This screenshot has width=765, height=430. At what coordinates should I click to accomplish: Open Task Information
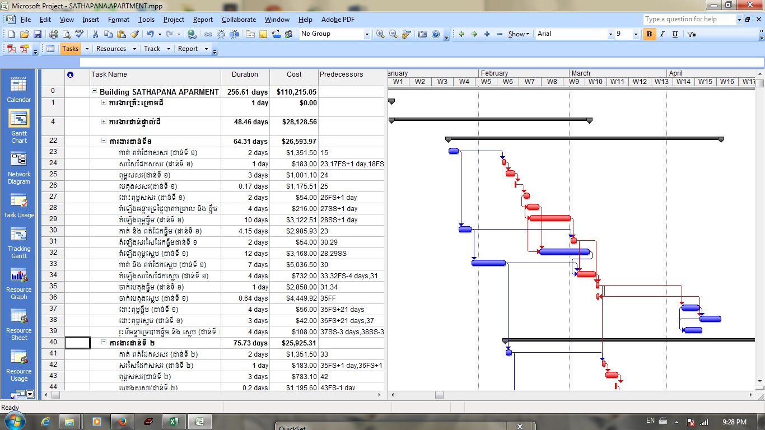(x=250, y=34)
